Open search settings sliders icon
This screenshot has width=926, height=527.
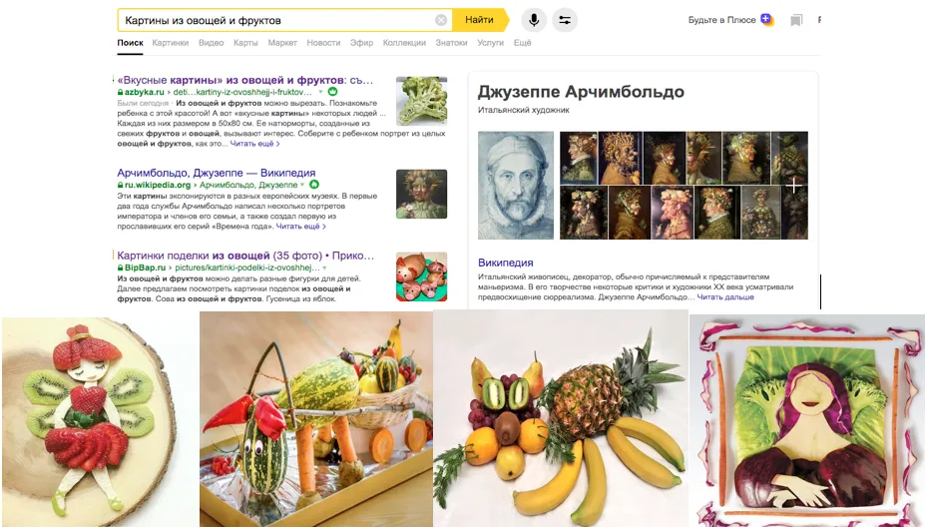(565, 20)
